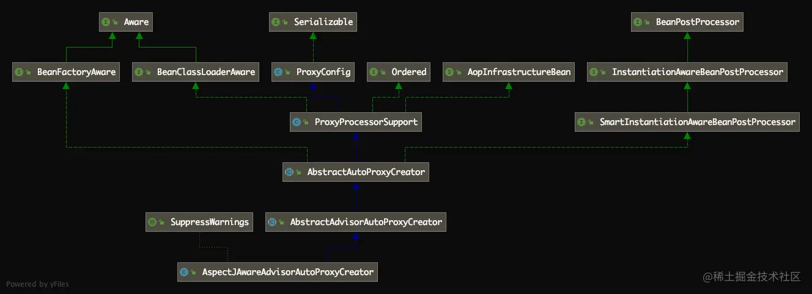Click interface icon on Aware node
Viewport: 812px width, 294px height.
coord(106,22)
